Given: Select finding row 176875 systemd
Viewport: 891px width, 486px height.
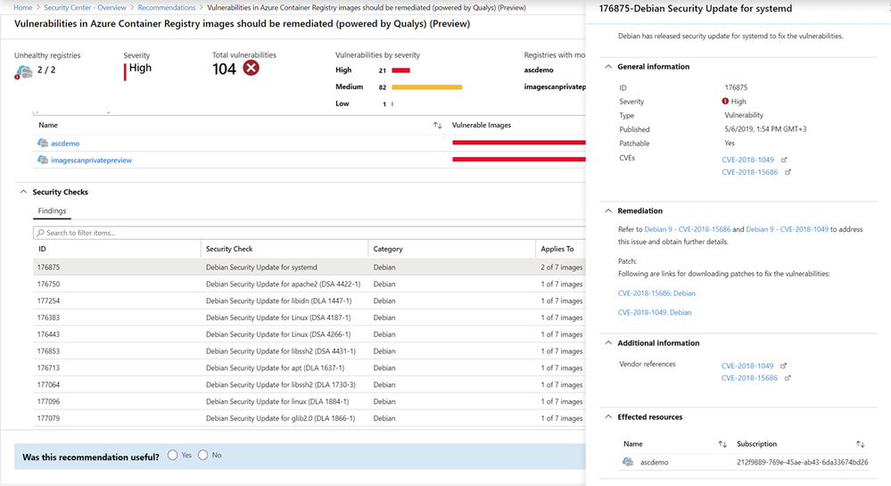Looking at the screenshot, I should [x=309, y=268].
